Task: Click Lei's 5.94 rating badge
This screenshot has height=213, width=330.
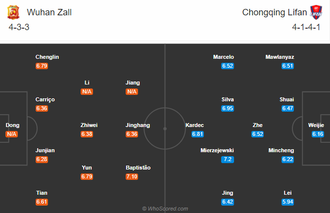Action: (x=287, y=202)
